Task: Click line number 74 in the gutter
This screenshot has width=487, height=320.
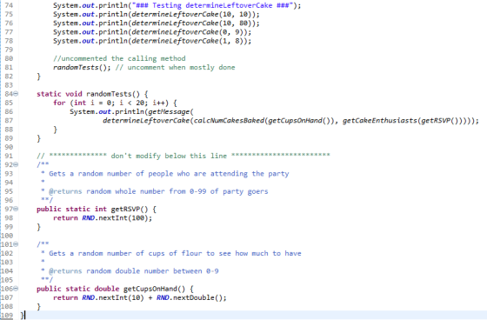Action: pyautogui.click(x=9, y=5)
